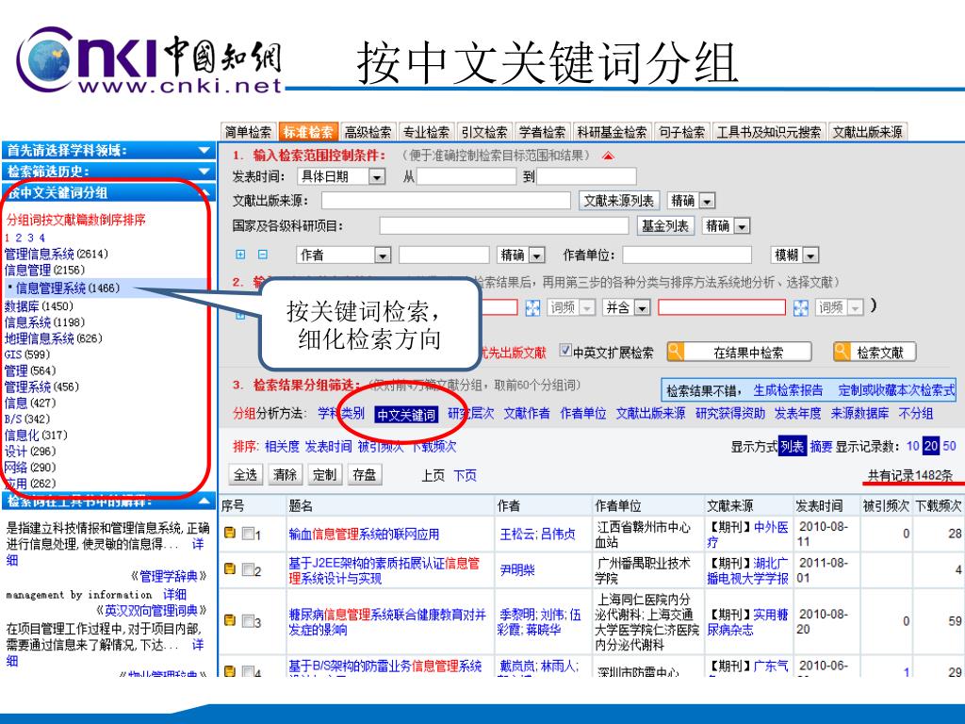Click the 基金列表 button
This screenshot has height=724, width=965.
pyautogui.click(x=664, y=226)
